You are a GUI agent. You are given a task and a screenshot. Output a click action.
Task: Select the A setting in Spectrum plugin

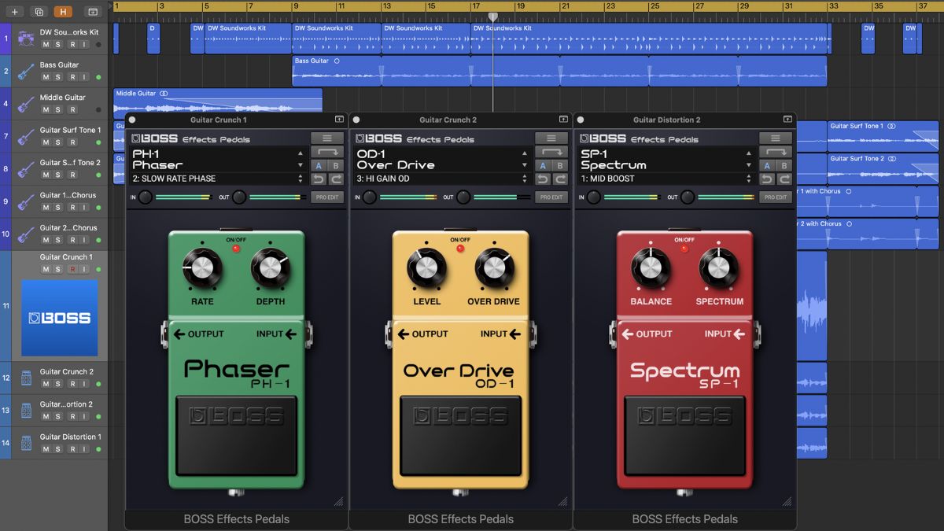[x=768, y=166]
